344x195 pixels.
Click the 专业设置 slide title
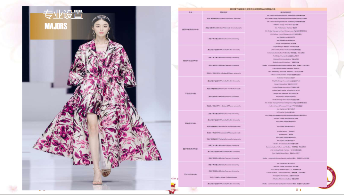63,15
